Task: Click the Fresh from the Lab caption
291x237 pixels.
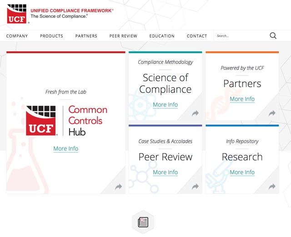Action: (x=65, y=92)
